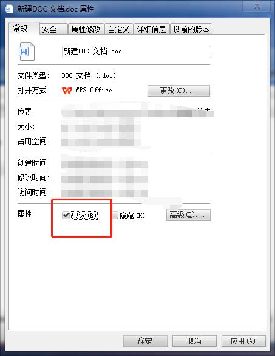Click the WPS Office logo icon
This screenshot has width=275, height=356.
[x=67, y=91]
